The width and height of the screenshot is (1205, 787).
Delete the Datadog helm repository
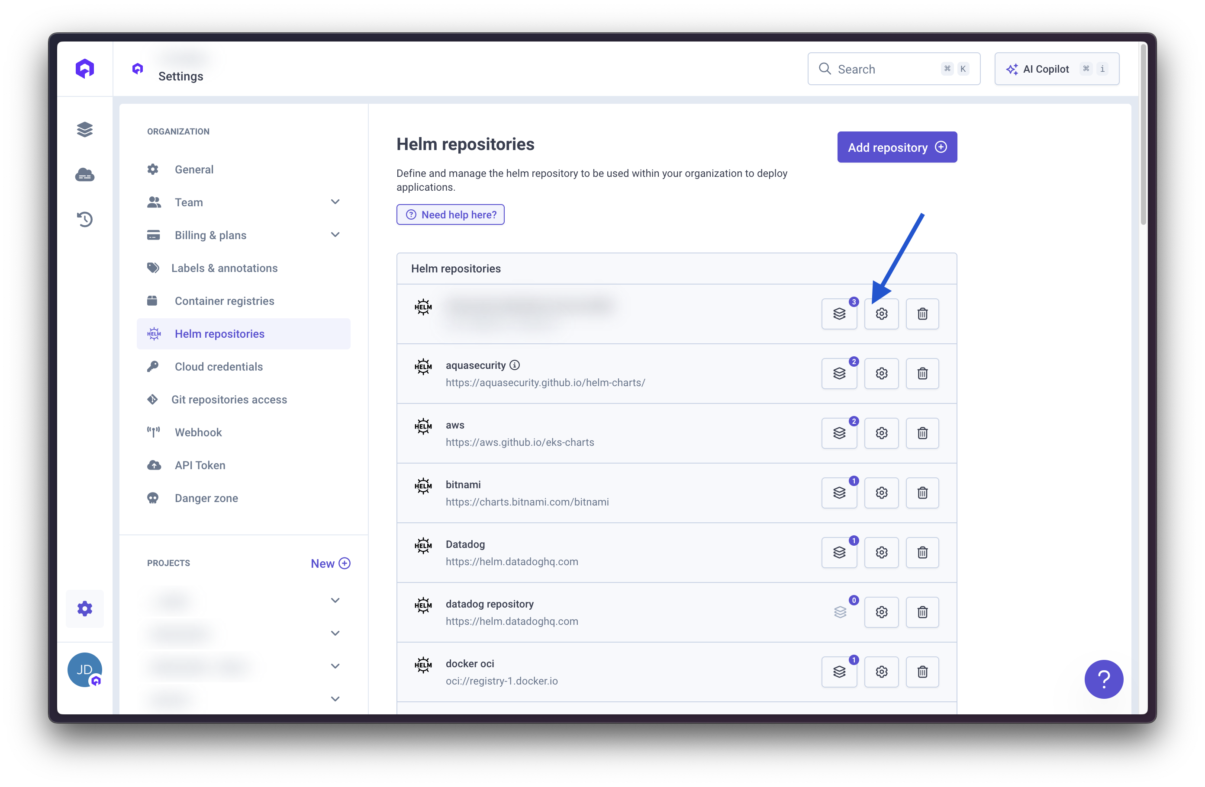click(922, 552)
